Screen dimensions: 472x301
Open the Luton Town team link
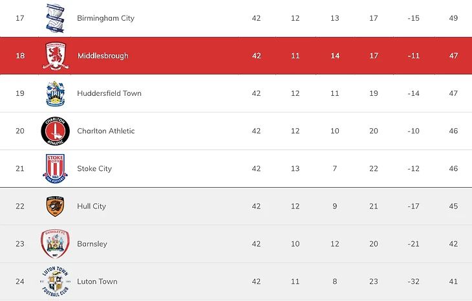click(x=97, y=282)
